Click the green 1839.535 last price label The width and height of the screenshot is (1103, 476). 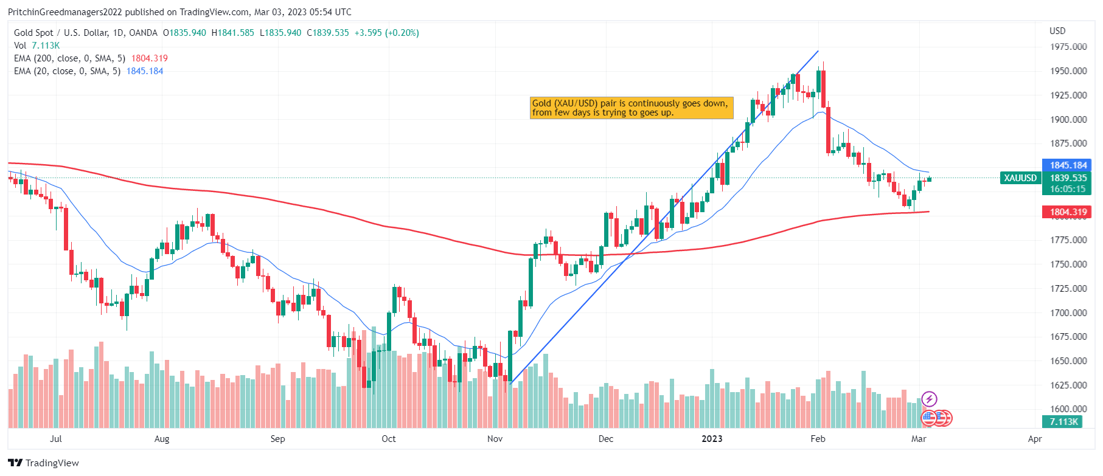(1068, 178)
